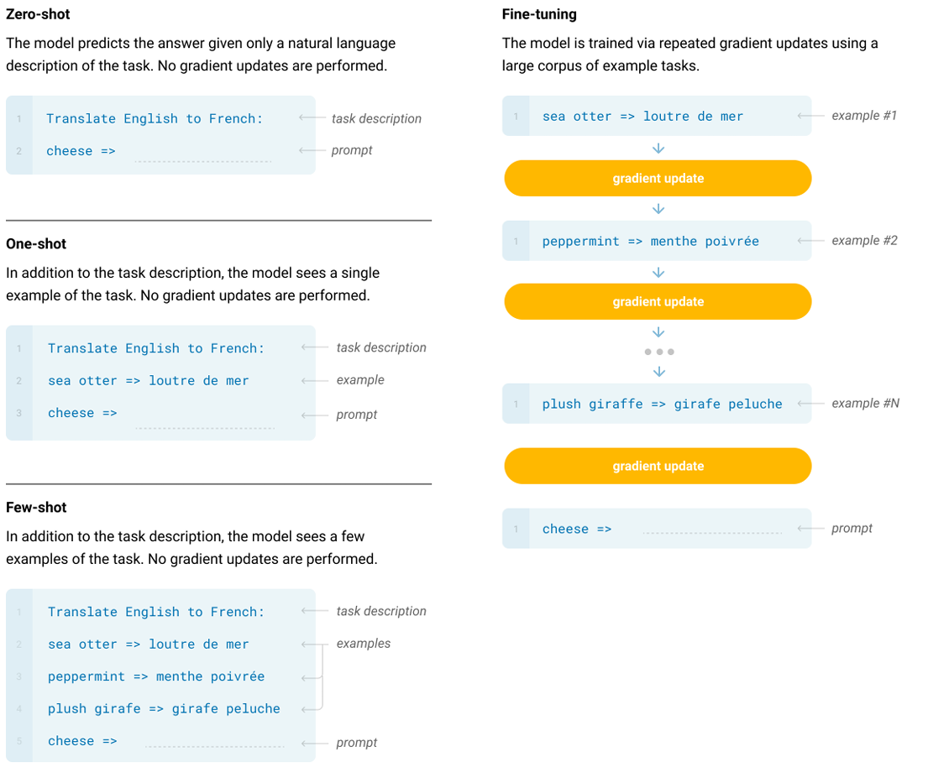The height and width of the screenshot is (783, 928).
Task: Click the arrow beside Zero-shot task description label
Action: click(x=312, y=117)
